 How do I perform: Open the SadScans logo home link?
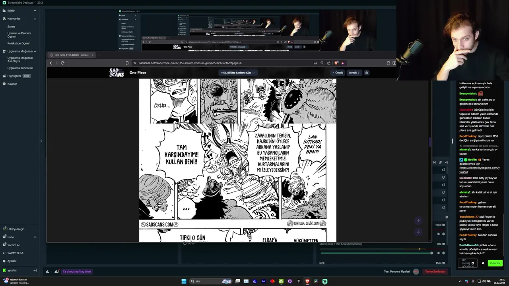117,73
